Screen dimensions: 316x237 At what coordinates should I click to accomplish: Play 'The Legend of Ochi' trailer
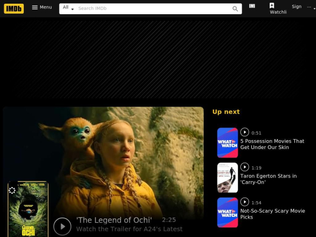62,226
